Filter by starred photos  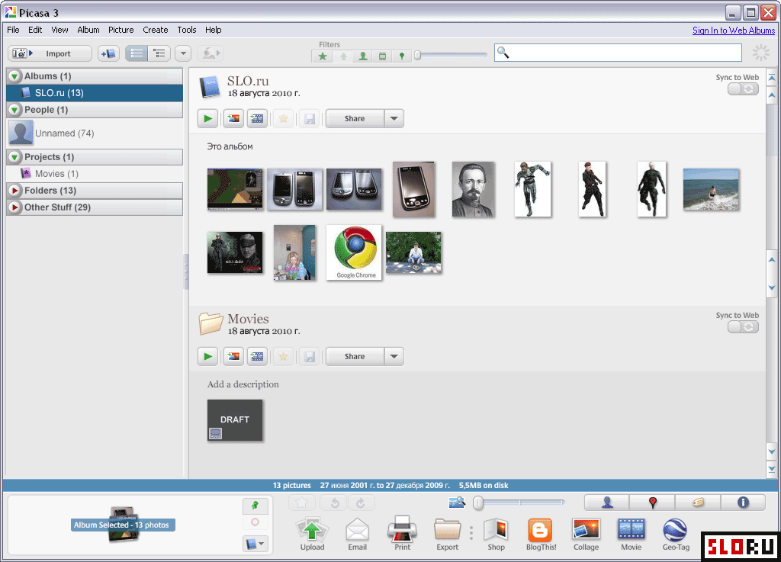click(x=323, y=56)
